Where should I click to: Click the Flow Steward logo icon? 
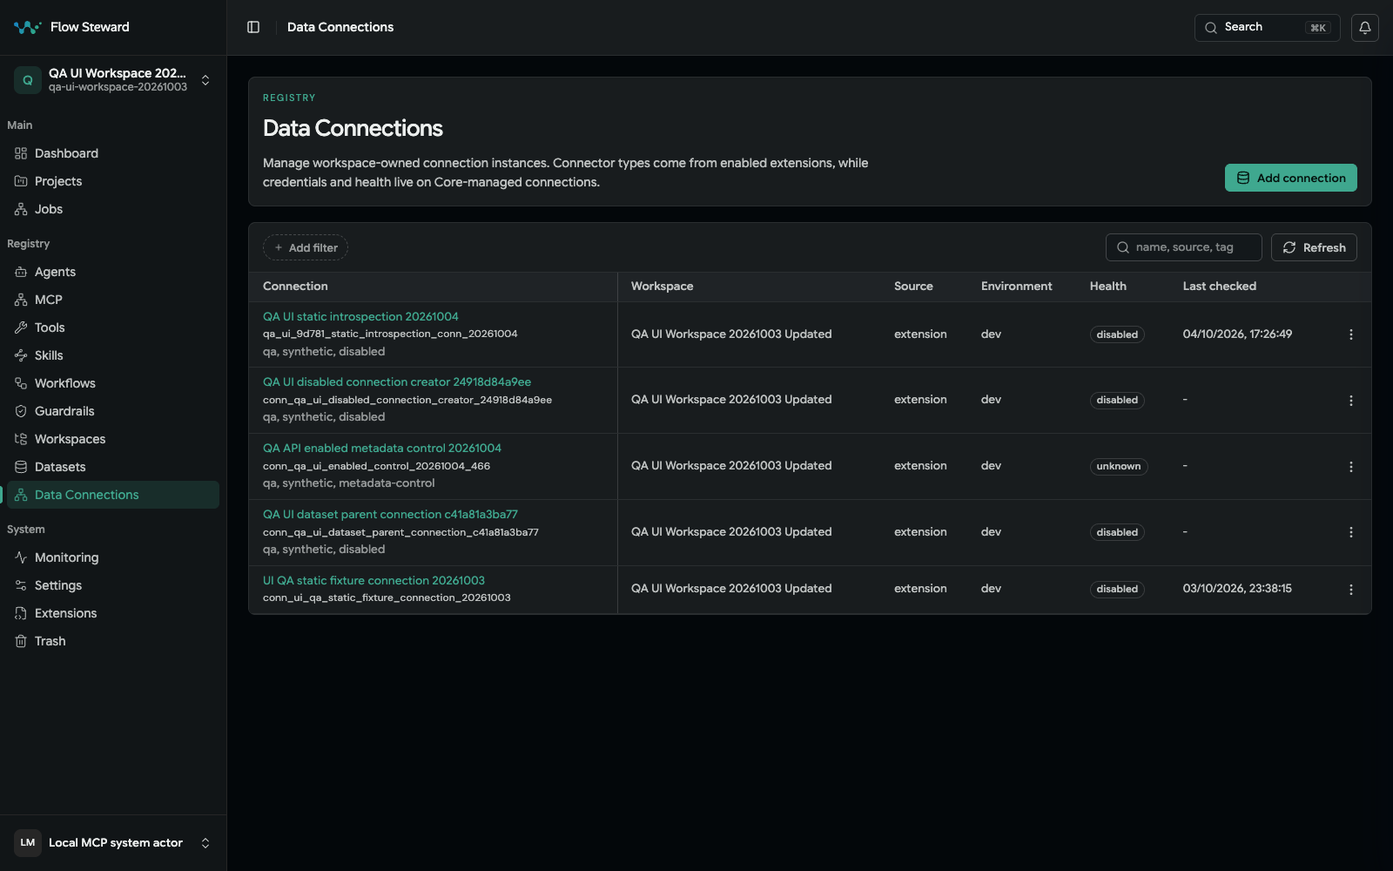(x=27, y=27)
